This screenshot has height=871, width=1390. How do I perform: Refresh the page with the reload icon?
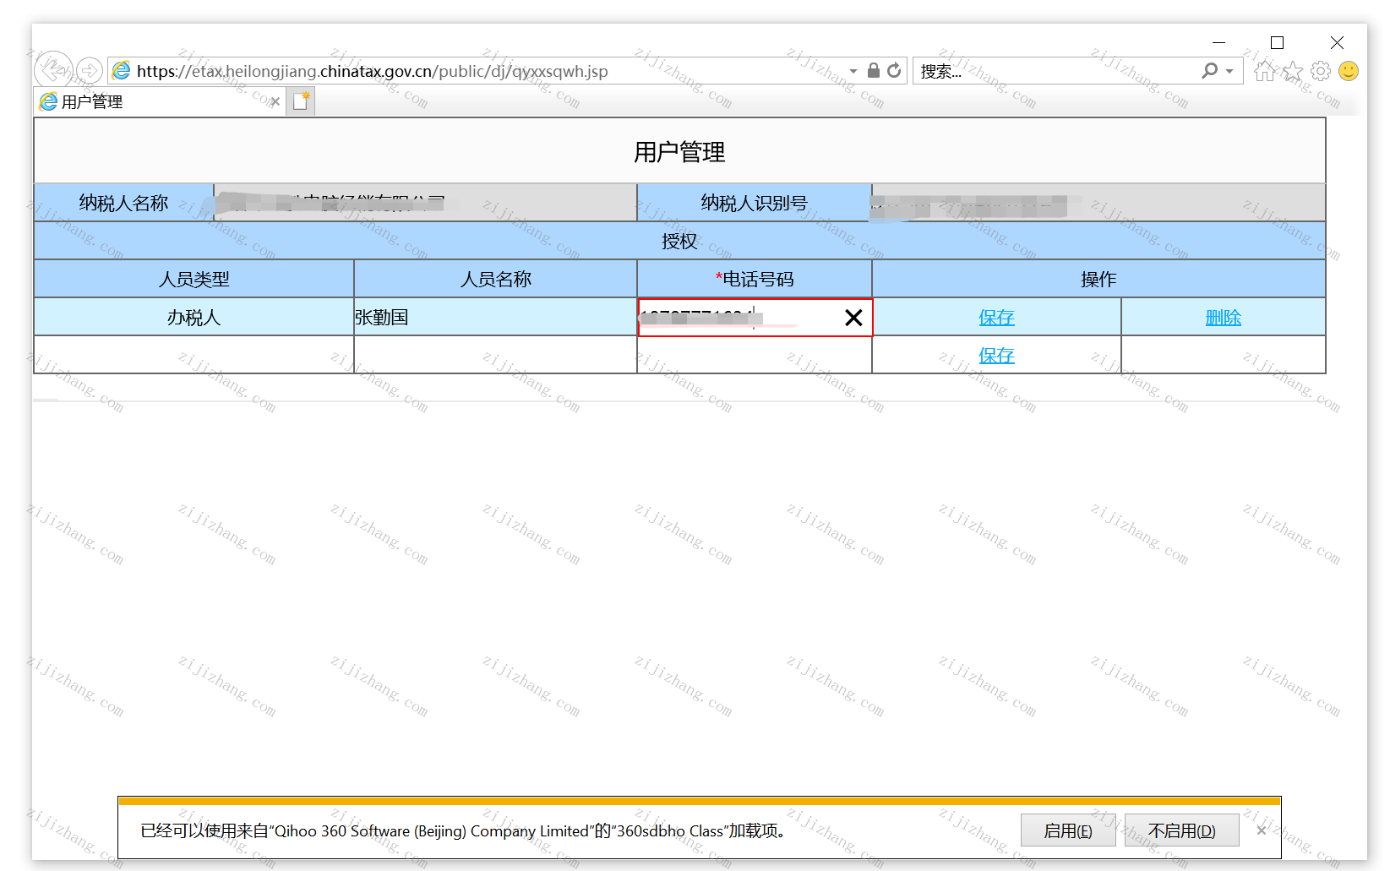pos(894,71)
